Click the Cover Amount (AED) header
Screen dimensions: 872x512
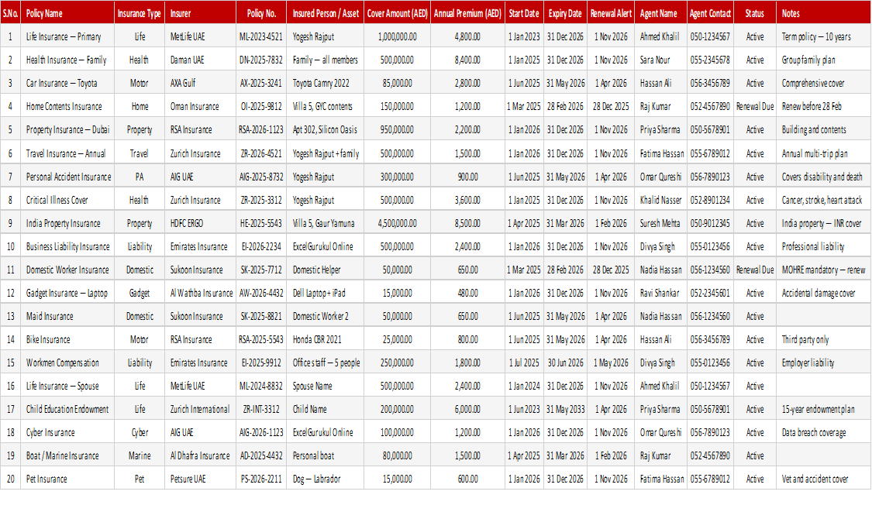(397, 13)
